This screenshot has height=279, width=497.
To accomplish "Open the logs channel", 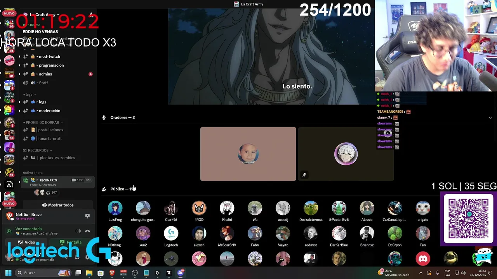I will coord(57,102).
